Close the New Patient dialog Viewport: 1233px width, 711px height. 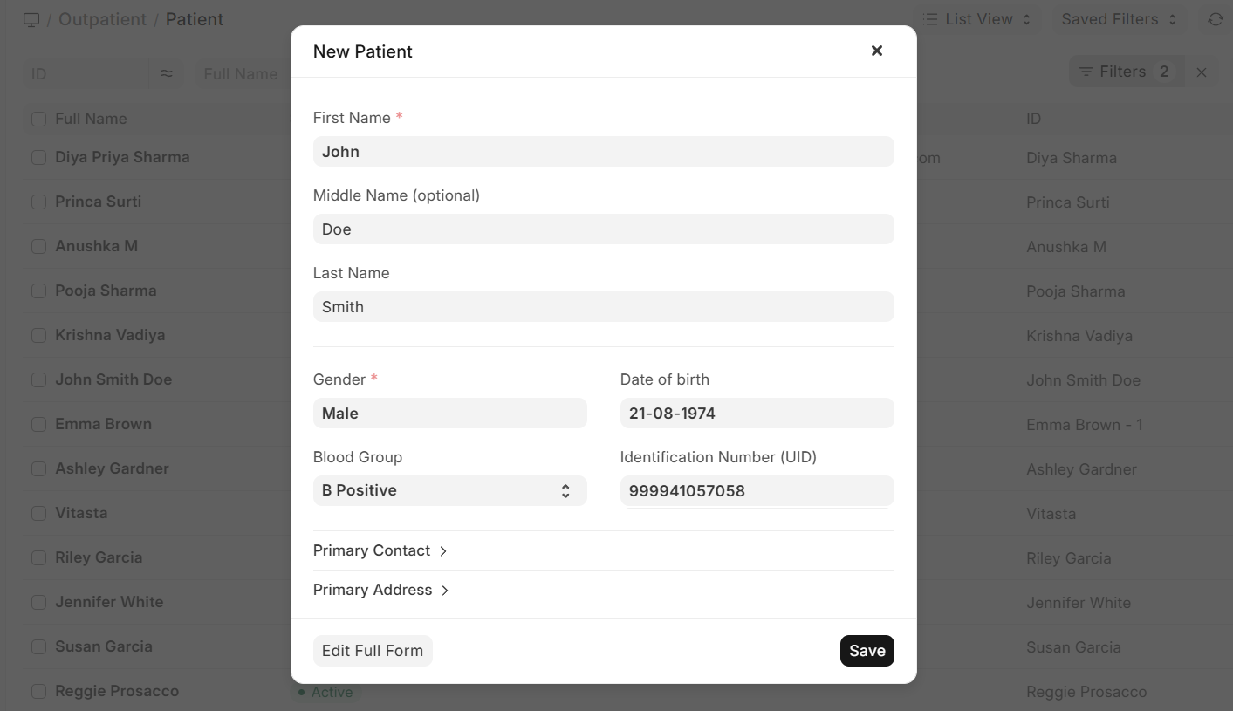pos(876,51)
